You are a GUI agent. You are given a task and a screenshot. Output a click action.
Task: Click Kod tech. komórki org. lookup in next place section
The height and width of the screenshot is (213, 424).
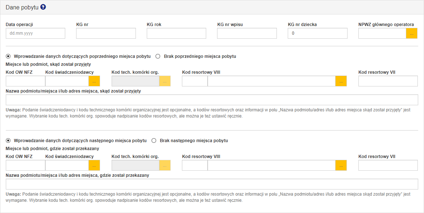(165, 165)
